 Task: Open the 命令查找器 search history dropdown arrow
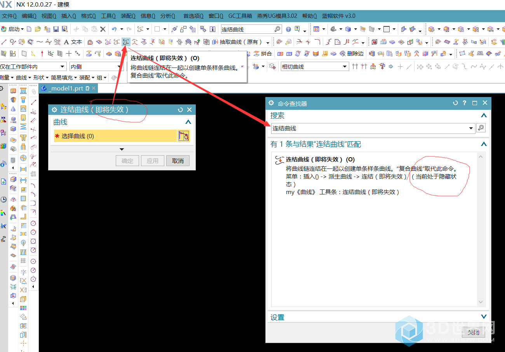[x=471, y=128]
